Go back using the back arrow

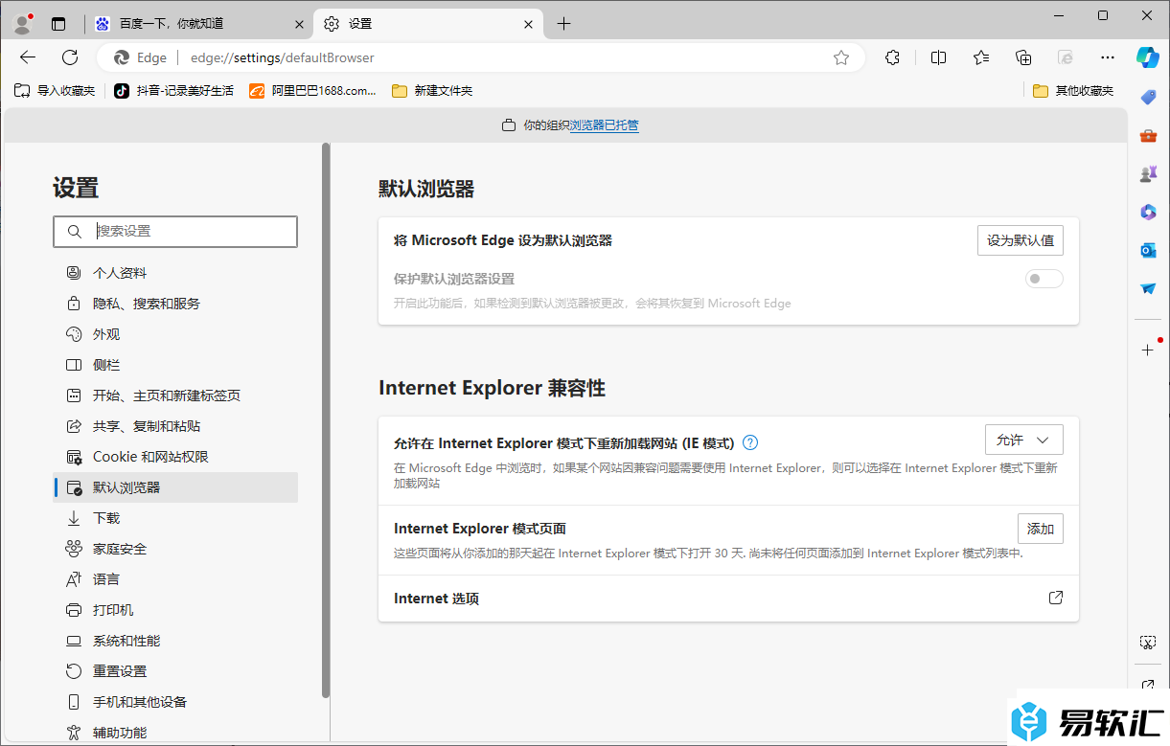(x=28, y=57)
